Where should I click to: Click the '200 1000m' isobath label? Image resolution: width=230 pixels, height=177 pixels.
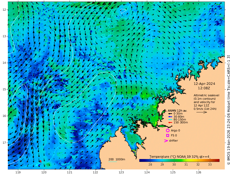(117, 159)
